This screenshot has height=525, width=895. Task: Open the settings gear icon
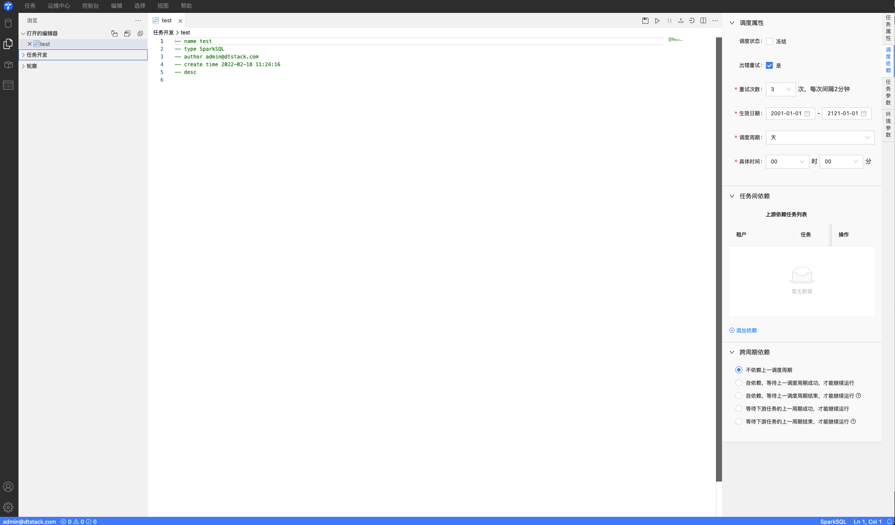point(8,507)
